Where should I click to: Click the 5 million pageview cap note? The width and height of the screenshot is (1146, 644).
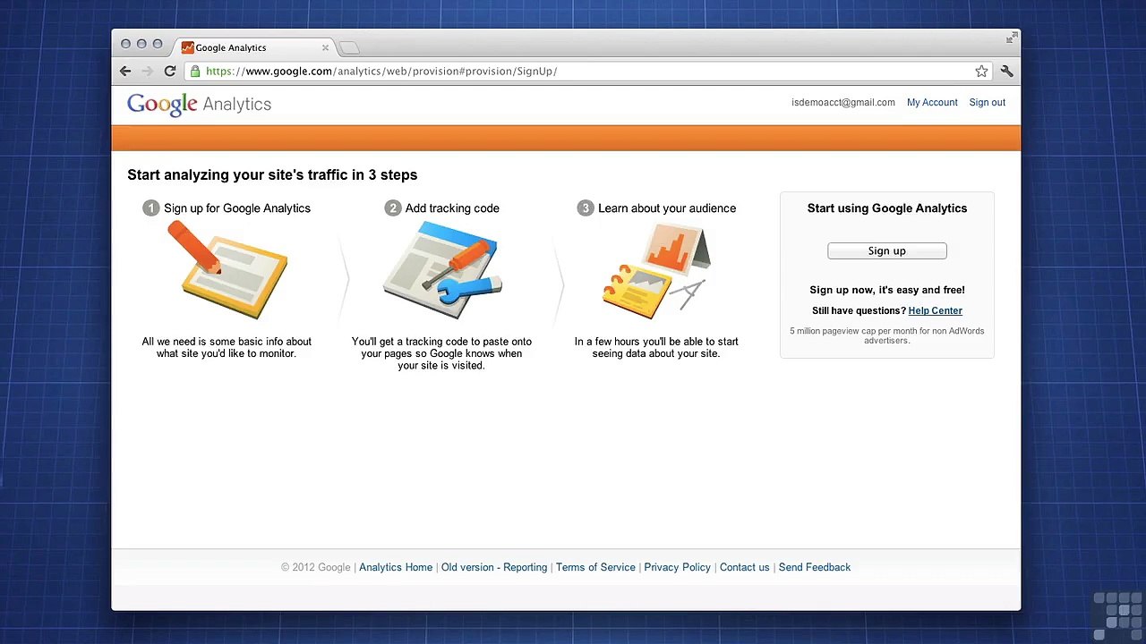(886, 335)
